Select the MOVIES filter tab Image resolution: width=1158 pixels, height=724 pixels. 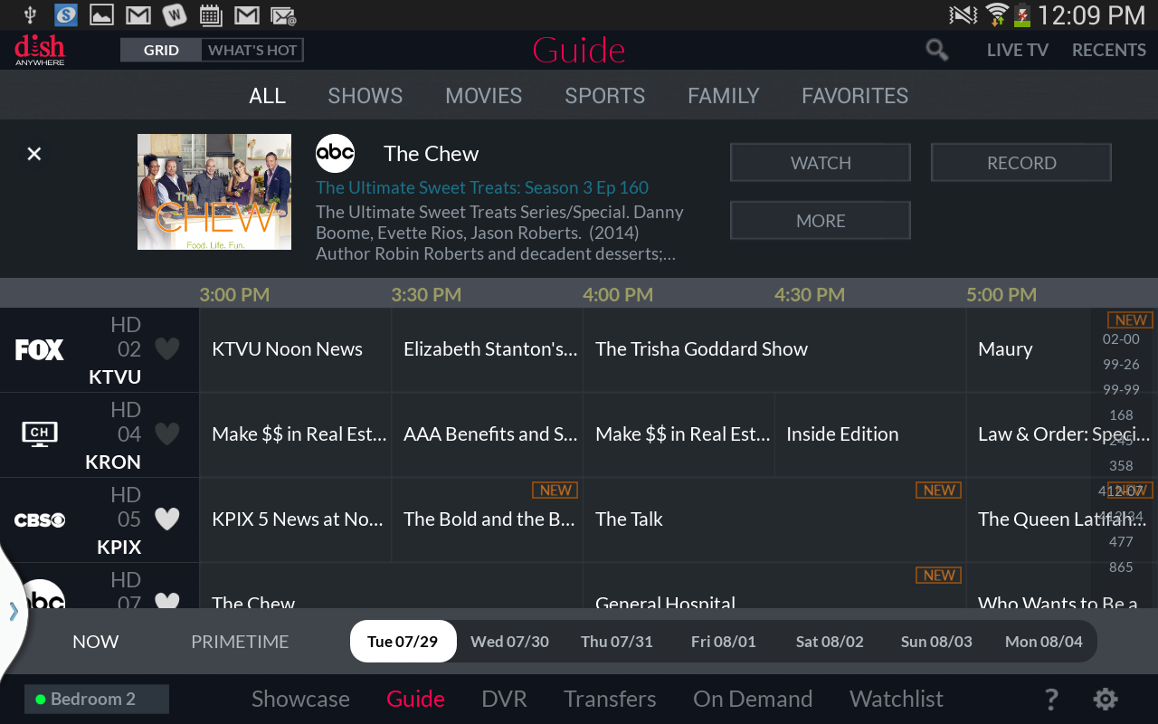484,96
